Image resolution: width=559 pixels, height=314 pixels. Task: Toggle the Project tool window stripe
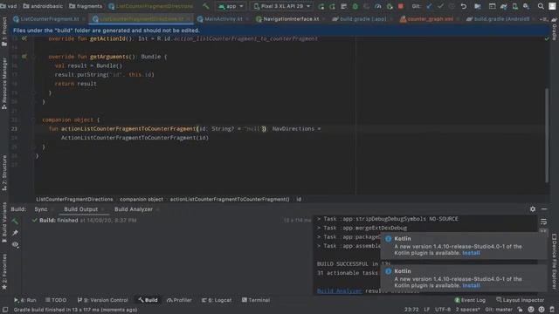click(x=4, y=31)
